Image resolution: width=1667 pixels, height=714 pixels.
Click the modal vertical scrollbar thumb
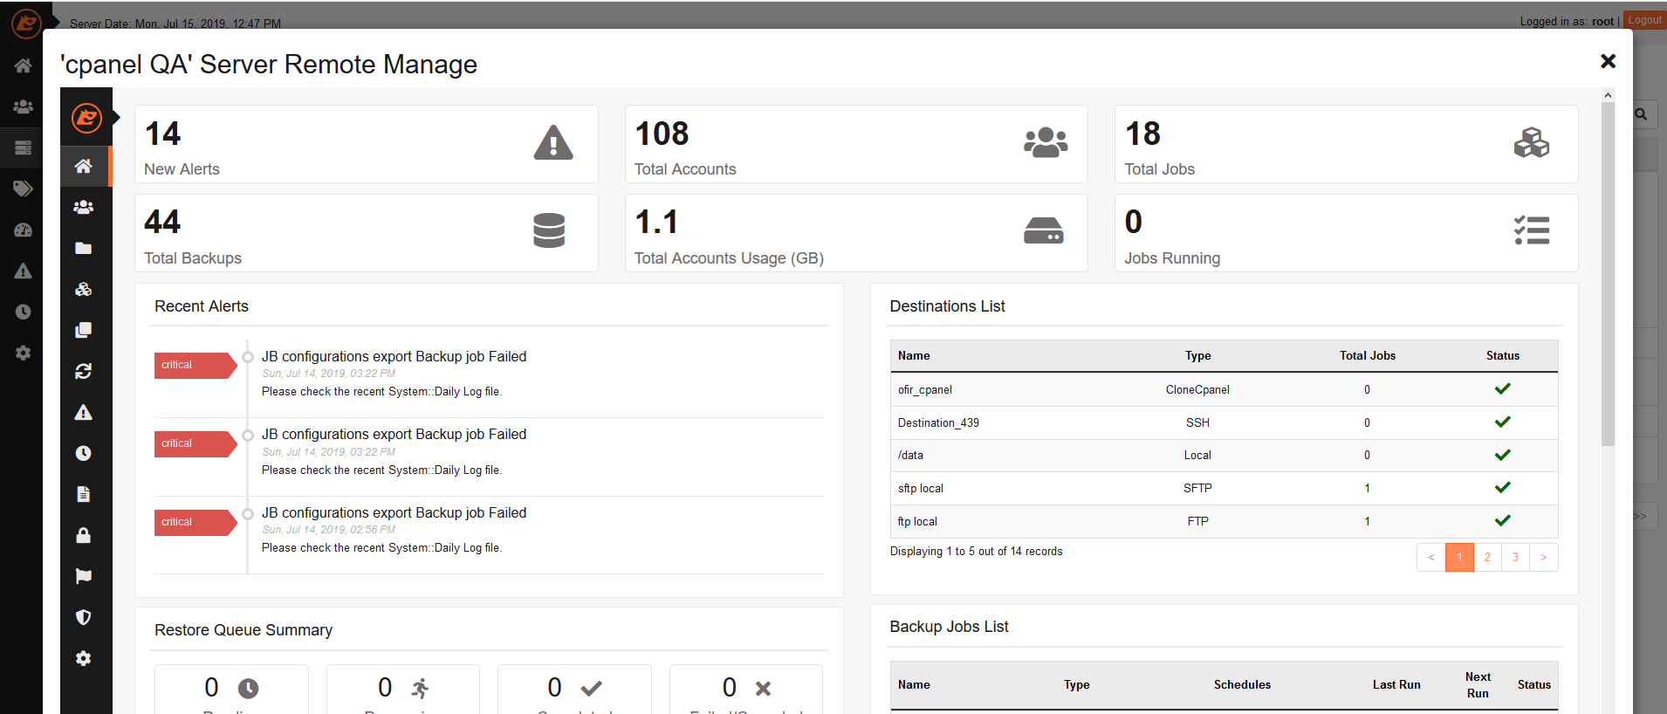click(1608, 273)
